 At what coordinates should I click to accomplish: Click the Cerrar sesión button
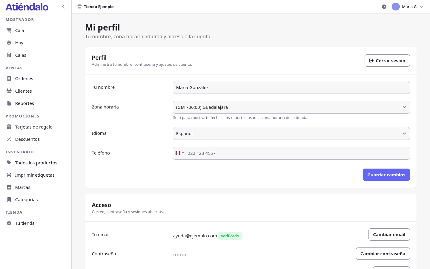pyautogui.click(x=387, y=61)
